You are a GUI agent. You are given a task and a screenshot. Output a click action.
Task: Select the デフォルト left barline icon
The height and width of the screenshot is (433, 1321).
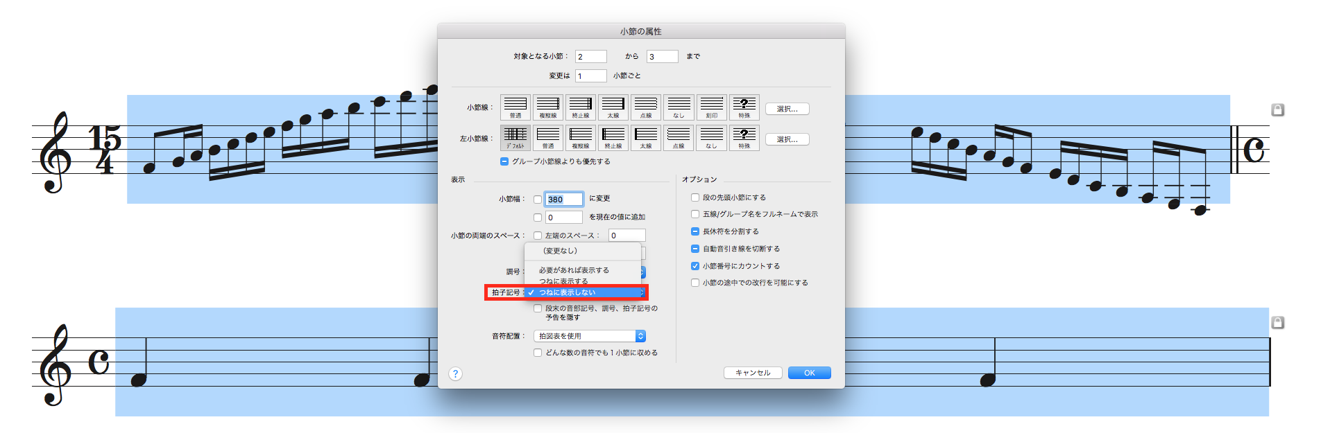pyautogui.click(x=515, y=137)
